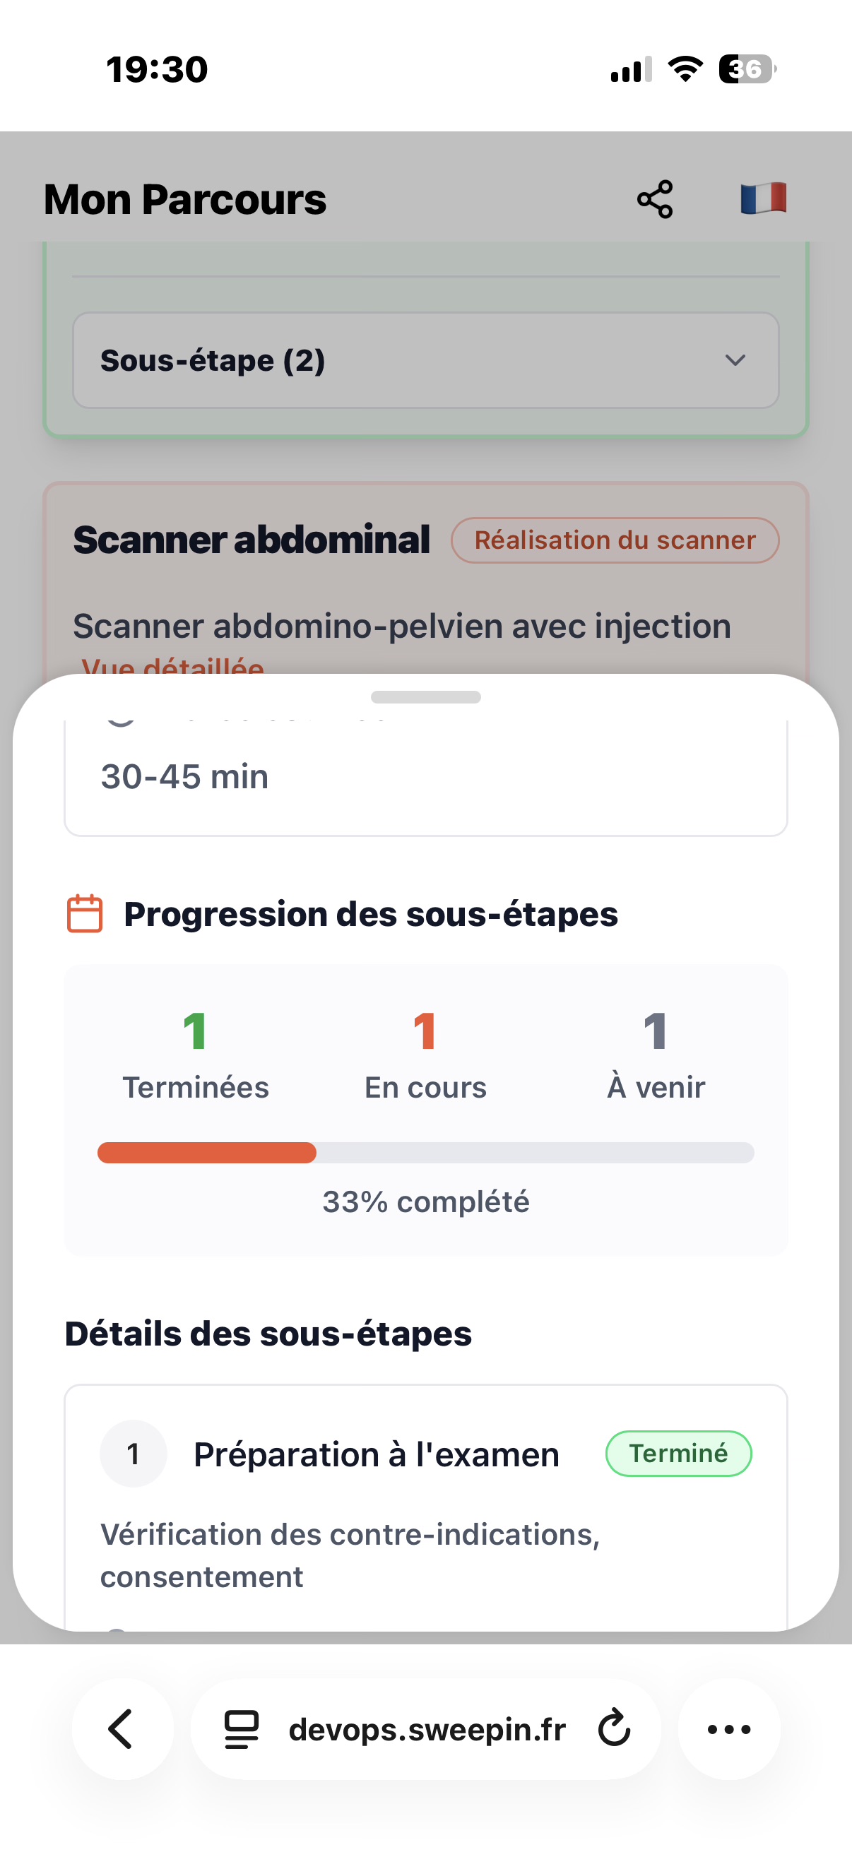
Task: Open the browser three-dots menu
Action: coord(728,1728)
